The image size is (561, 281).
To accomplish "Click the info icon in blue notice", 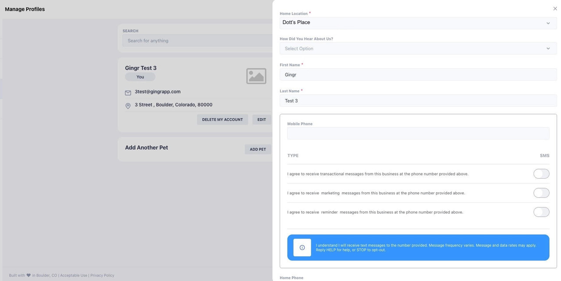I will pyautogui.click(x=302, y=248).
